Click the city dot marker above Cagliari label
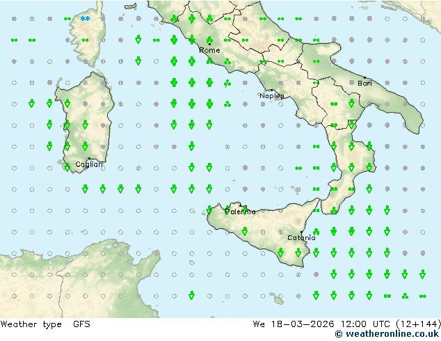This screenshot has width=441, height=341. (89, 159)
